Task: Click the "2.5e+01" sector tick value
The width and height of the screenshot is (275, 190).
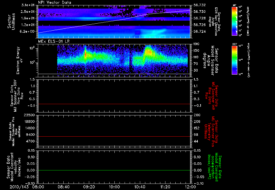Action: [x=28, y=12]
